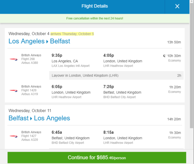Close the Flight Details dialog
The image size is (194, 164).
click(x=177, y=6)
